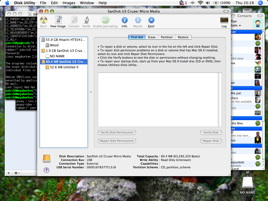Select the NO NAME volume in list
268x201 pixels.
[64, 56]
